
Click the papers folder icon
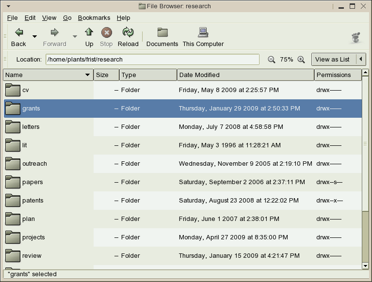[x=12, y=182]
